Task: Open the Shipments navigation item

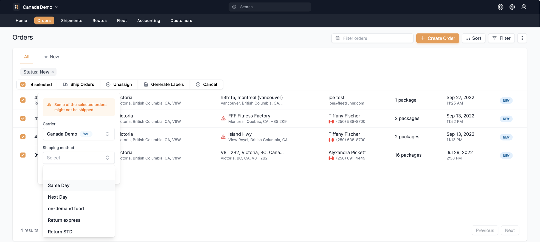Action: click(x=72, y=21)
